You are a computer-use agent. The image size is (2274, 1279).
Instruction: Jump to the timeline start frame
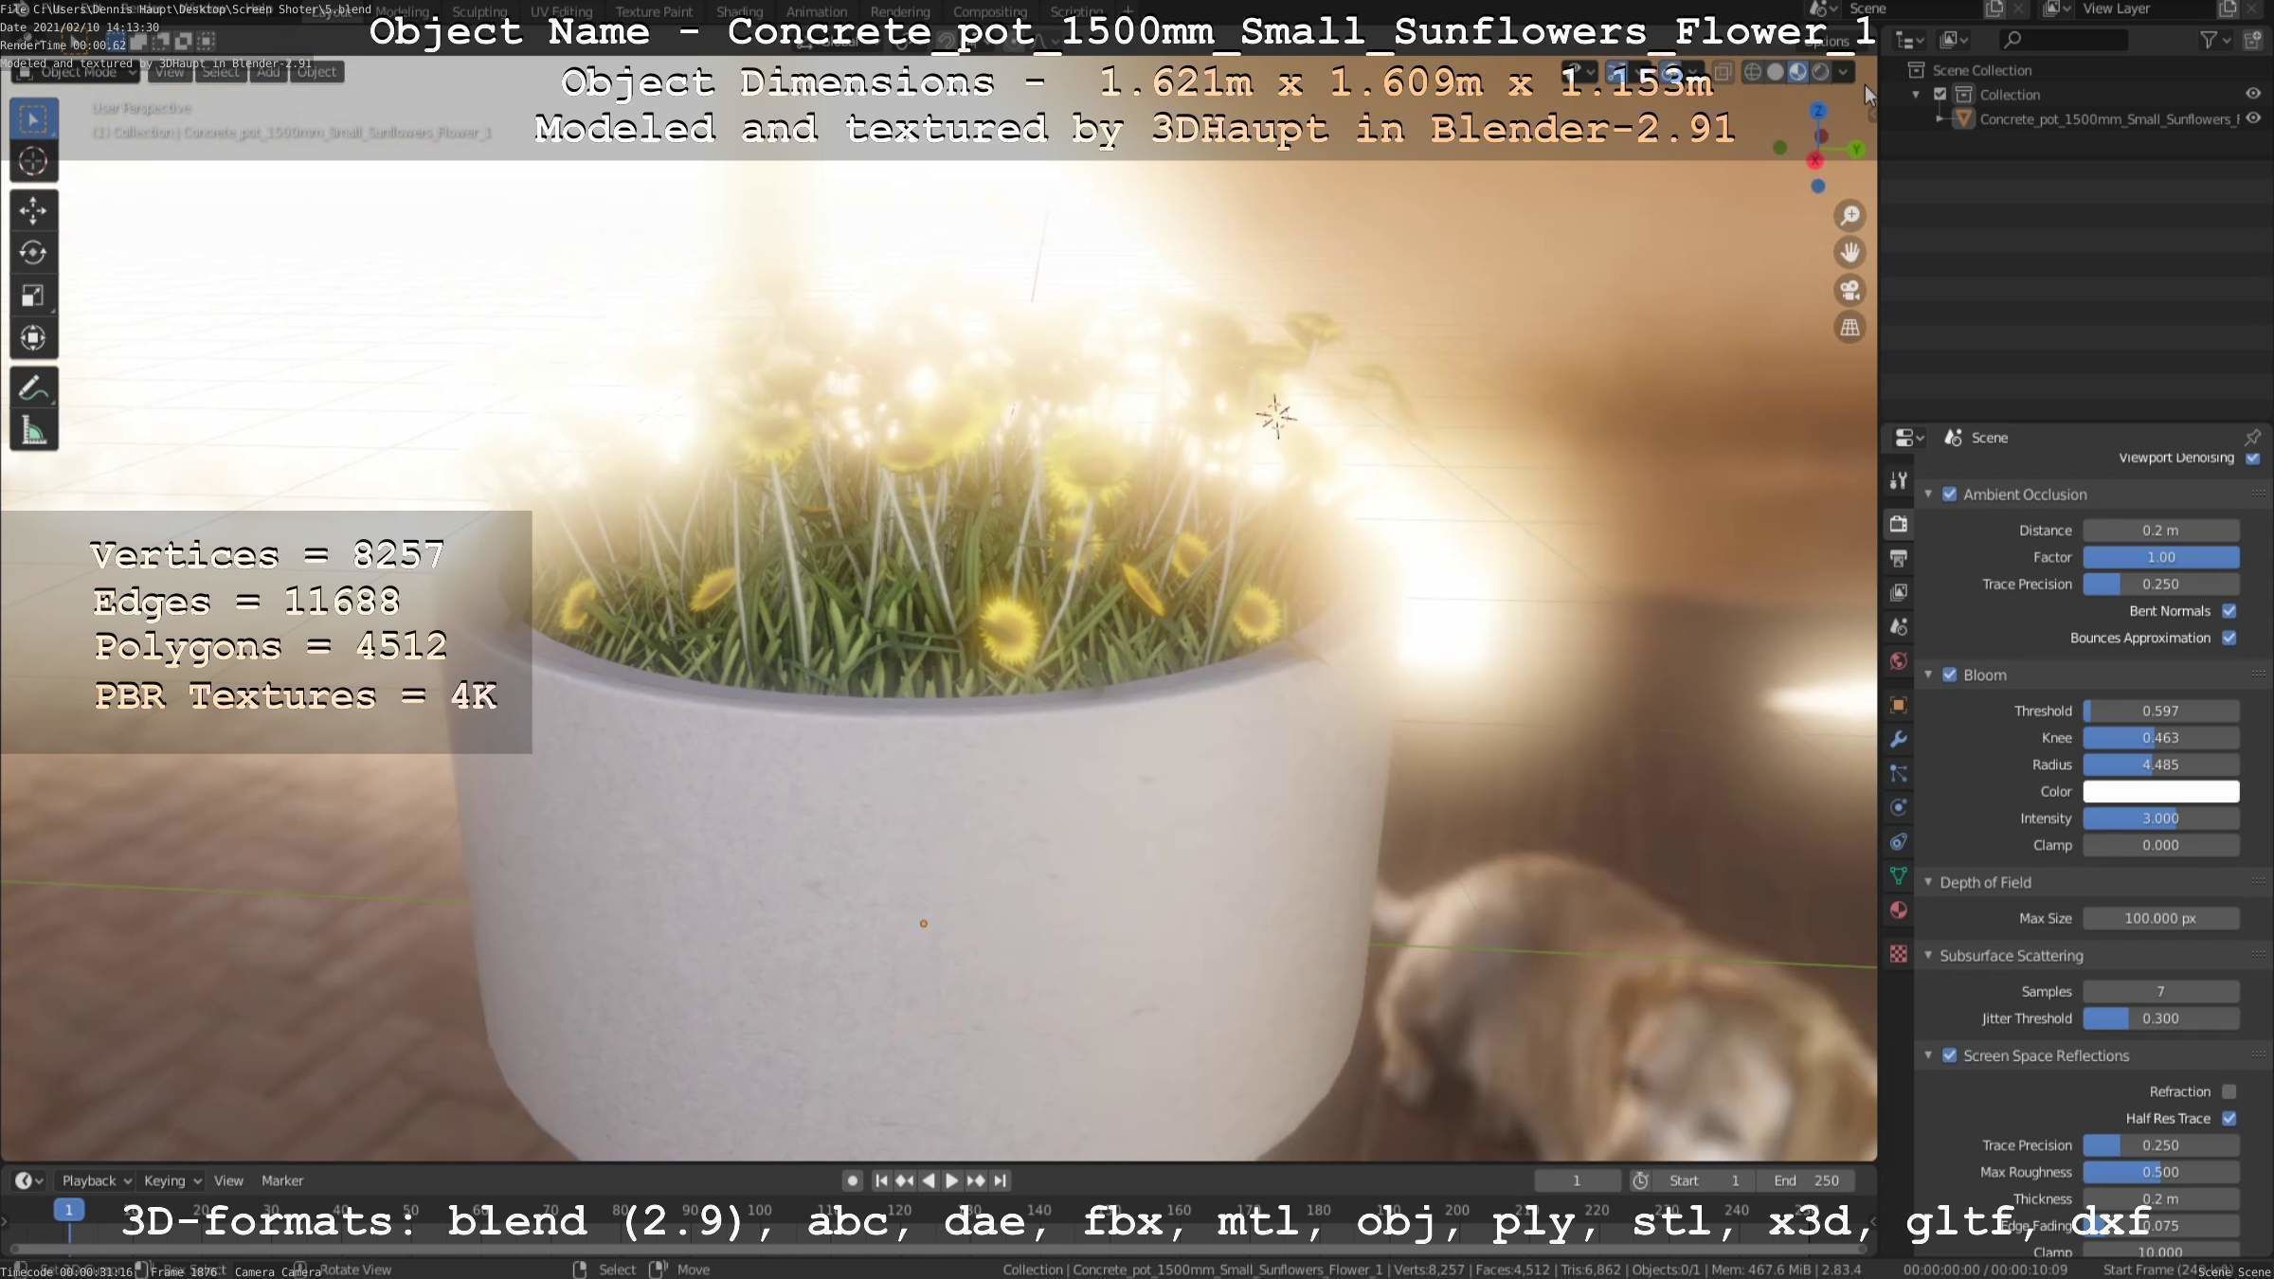881,1180
